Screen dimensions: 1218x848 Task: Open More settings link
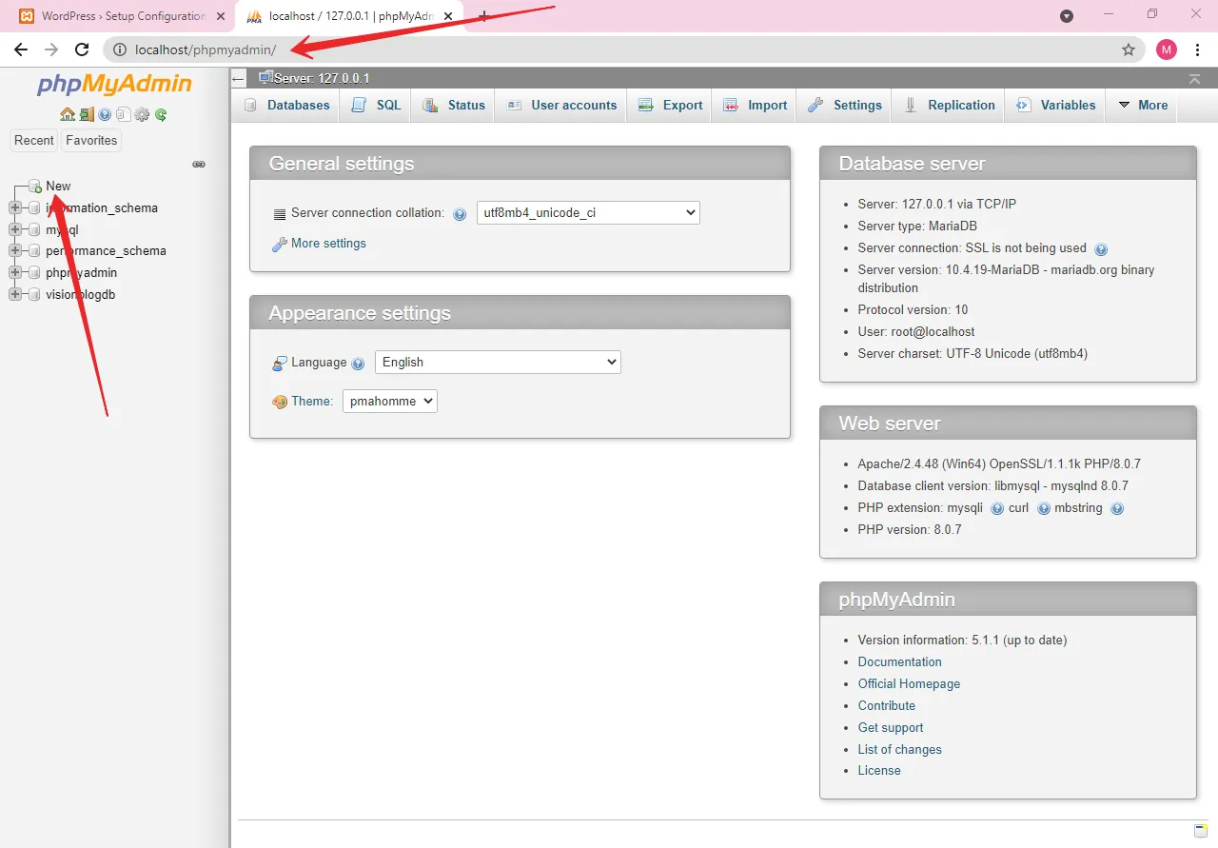[x=328, y=243]
